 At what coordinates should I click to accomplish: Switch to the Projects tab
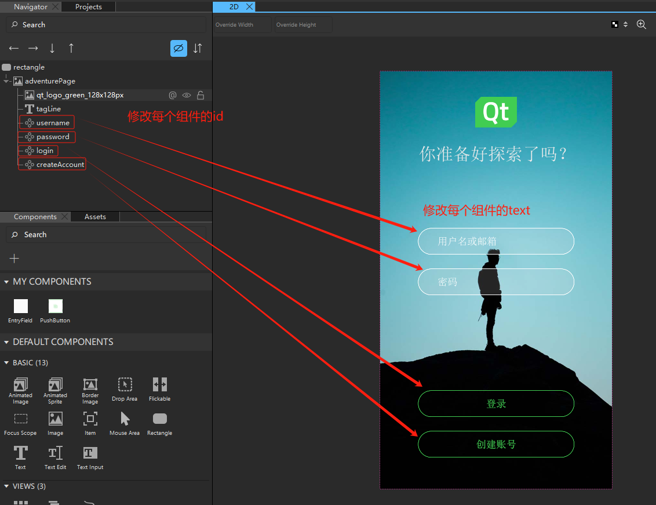tap(88, 7)
